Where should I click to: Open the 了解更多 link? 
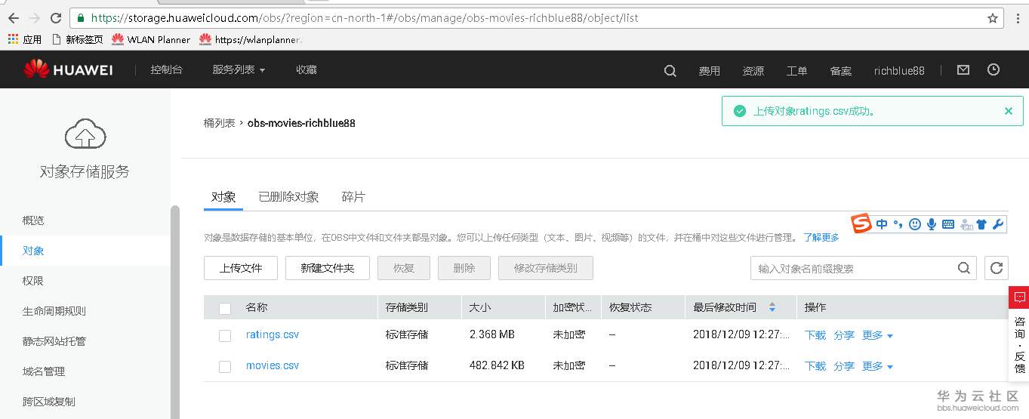pos(821,237)
